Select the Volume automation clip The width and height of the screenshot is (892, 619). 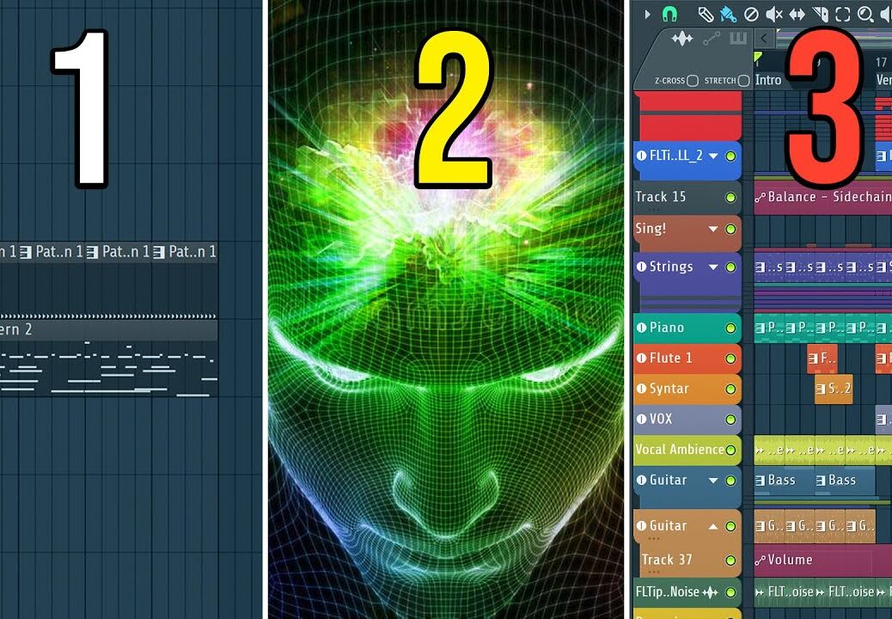822,560
